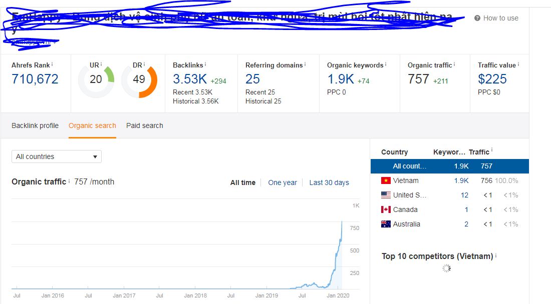Image resolution: width=551 pixels, height=304 pixels.
Task: Click the Country column header
Action: (x=395, y=152)
